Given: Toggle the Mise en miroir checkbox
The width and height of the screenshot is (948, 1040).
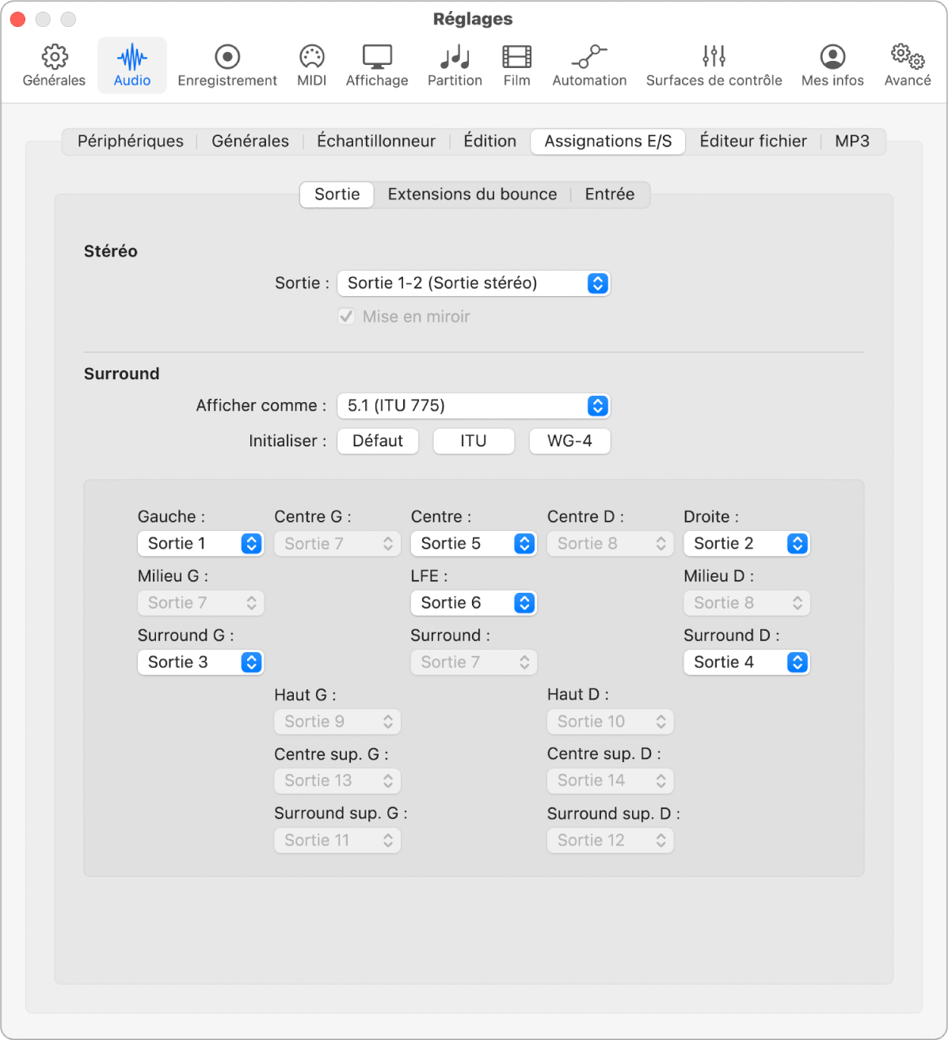Looking at the screenshot, I should (346, 316).
